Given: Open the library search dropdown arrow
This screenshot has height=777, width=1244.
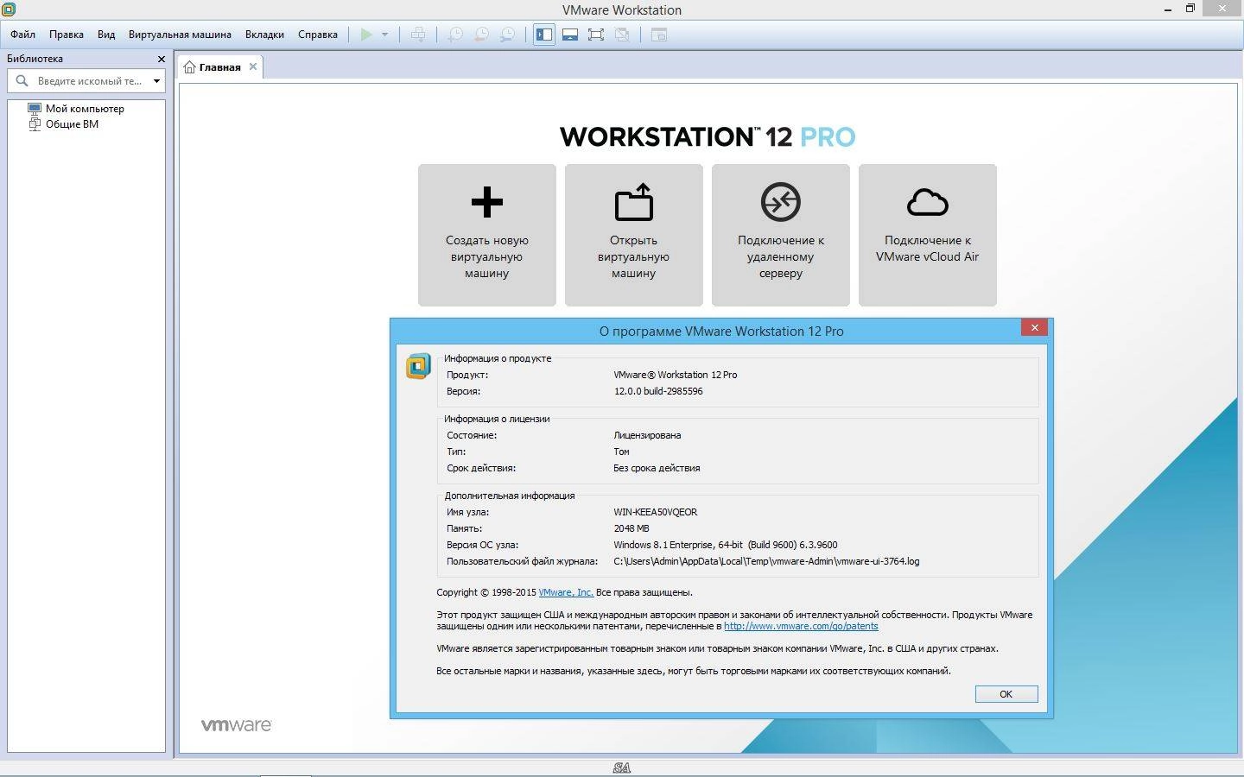Looking at the screenshot, I should tap(156, 81).
